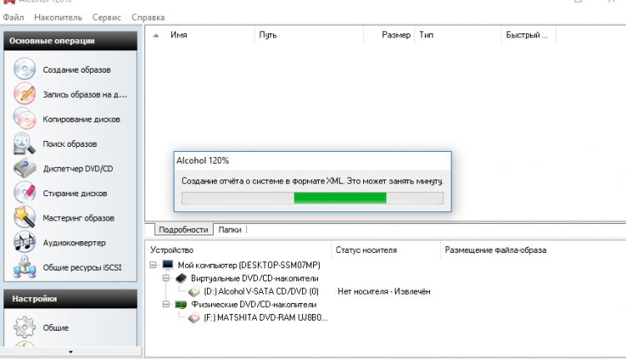Click the Alcohol 120% dialog title
Viewport: 626px width, 359px height.
203,160
